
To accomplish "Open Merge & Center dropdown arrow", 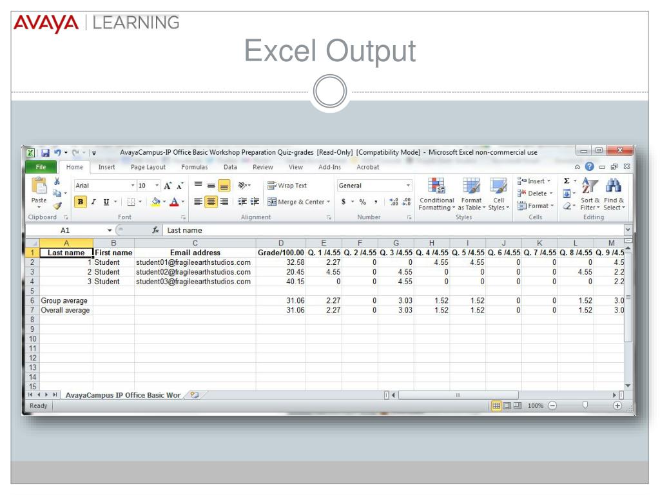I will [328, 202].
